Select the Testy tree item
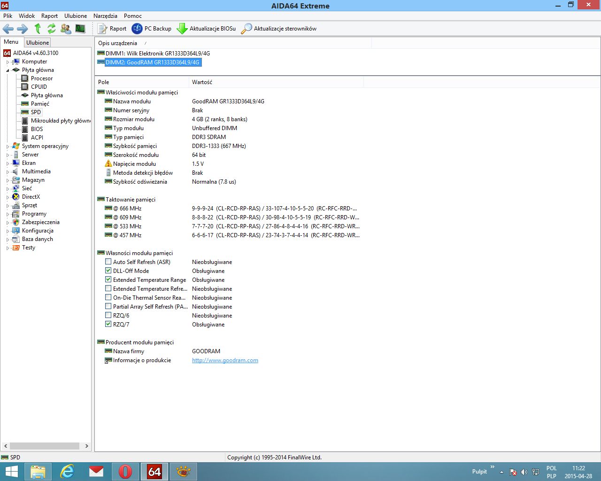This screenshot has width=601, height=481. point(29,248)
